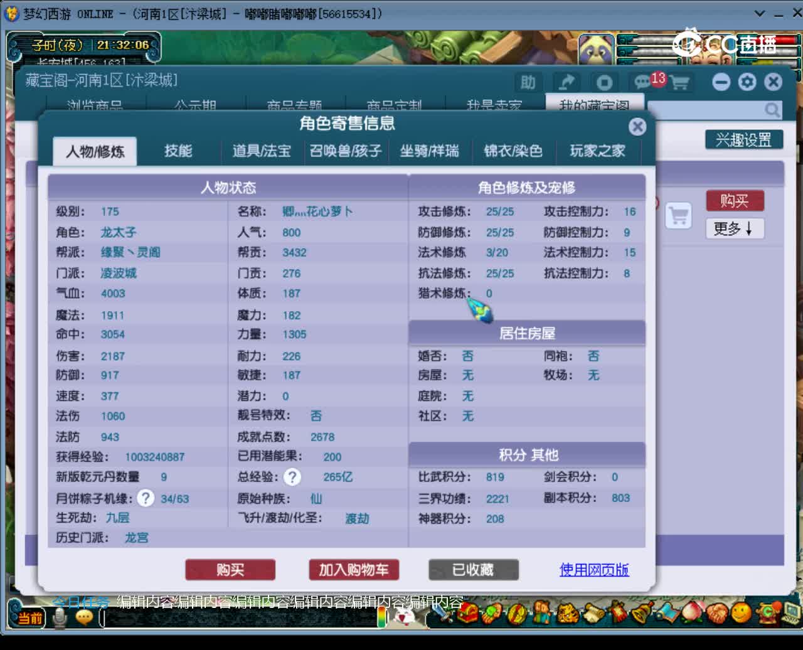The image size is (803, 650).
Task: Open the orange chat bubble icon
Action: (x=85, y=617)
